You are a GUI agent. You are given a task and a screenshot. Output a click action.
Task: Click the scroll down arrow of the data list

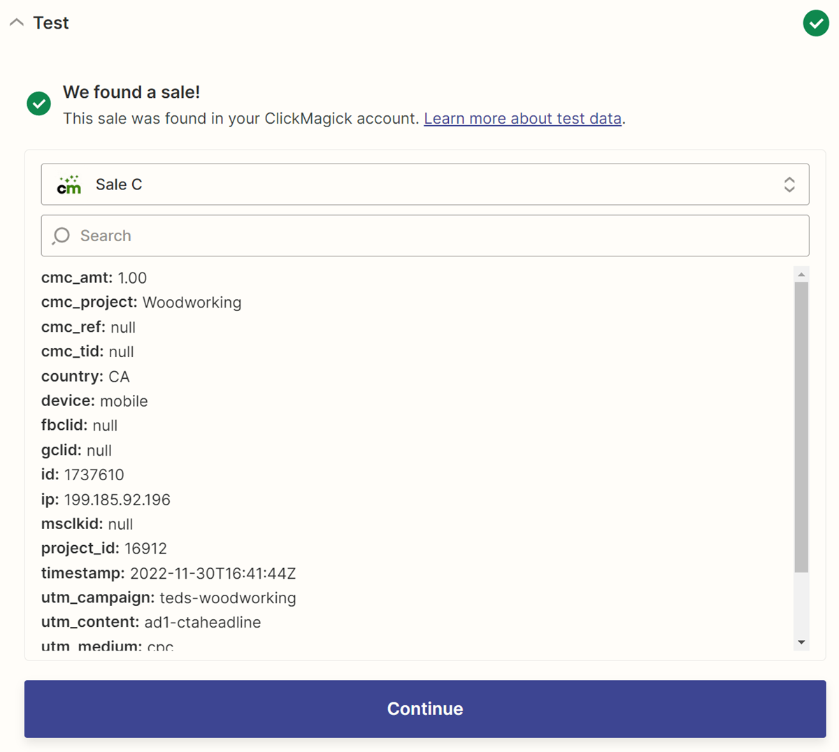pyautogui.click(x=801, y=642)
